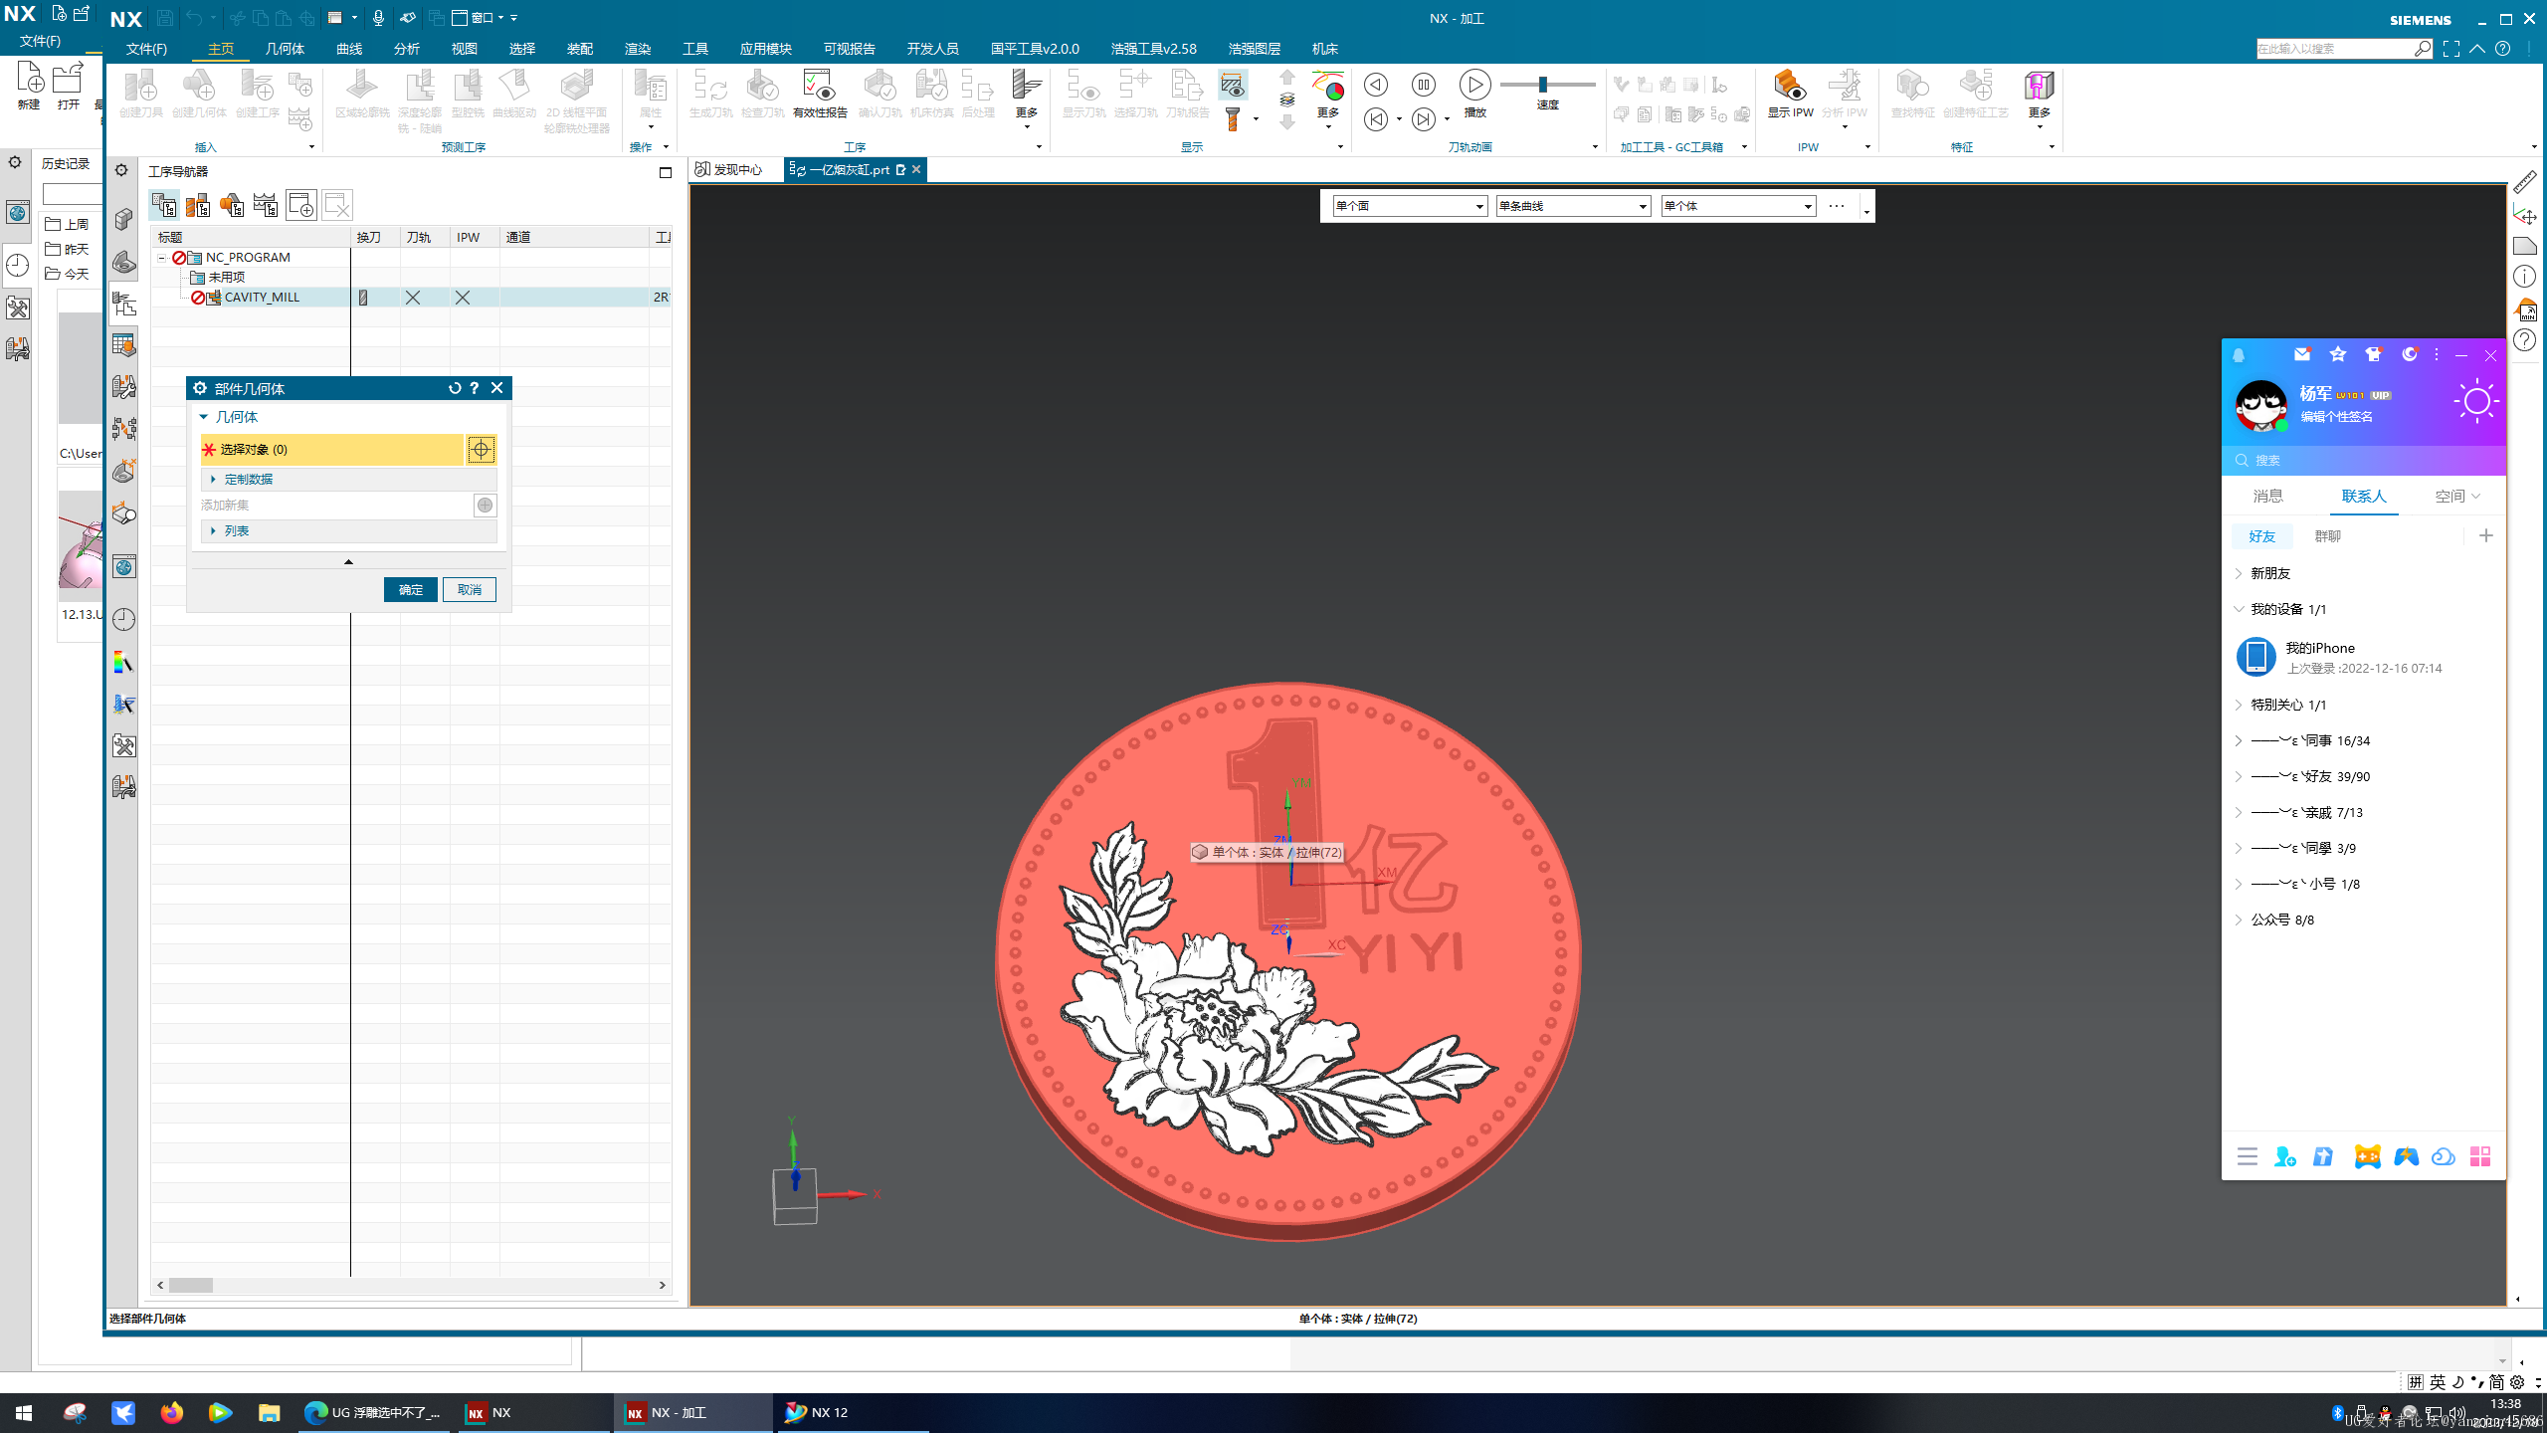Open the 更多 features icon with magenta hole

point(2039,86)
